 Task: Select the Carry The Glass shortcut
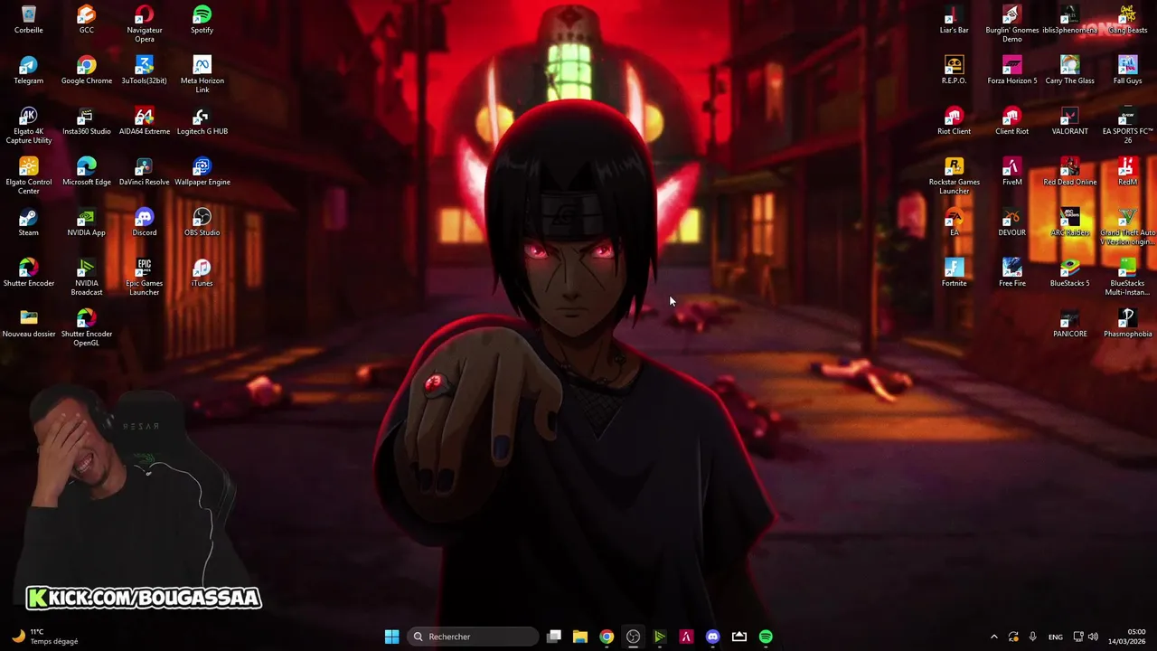(x=1070, y=71)
